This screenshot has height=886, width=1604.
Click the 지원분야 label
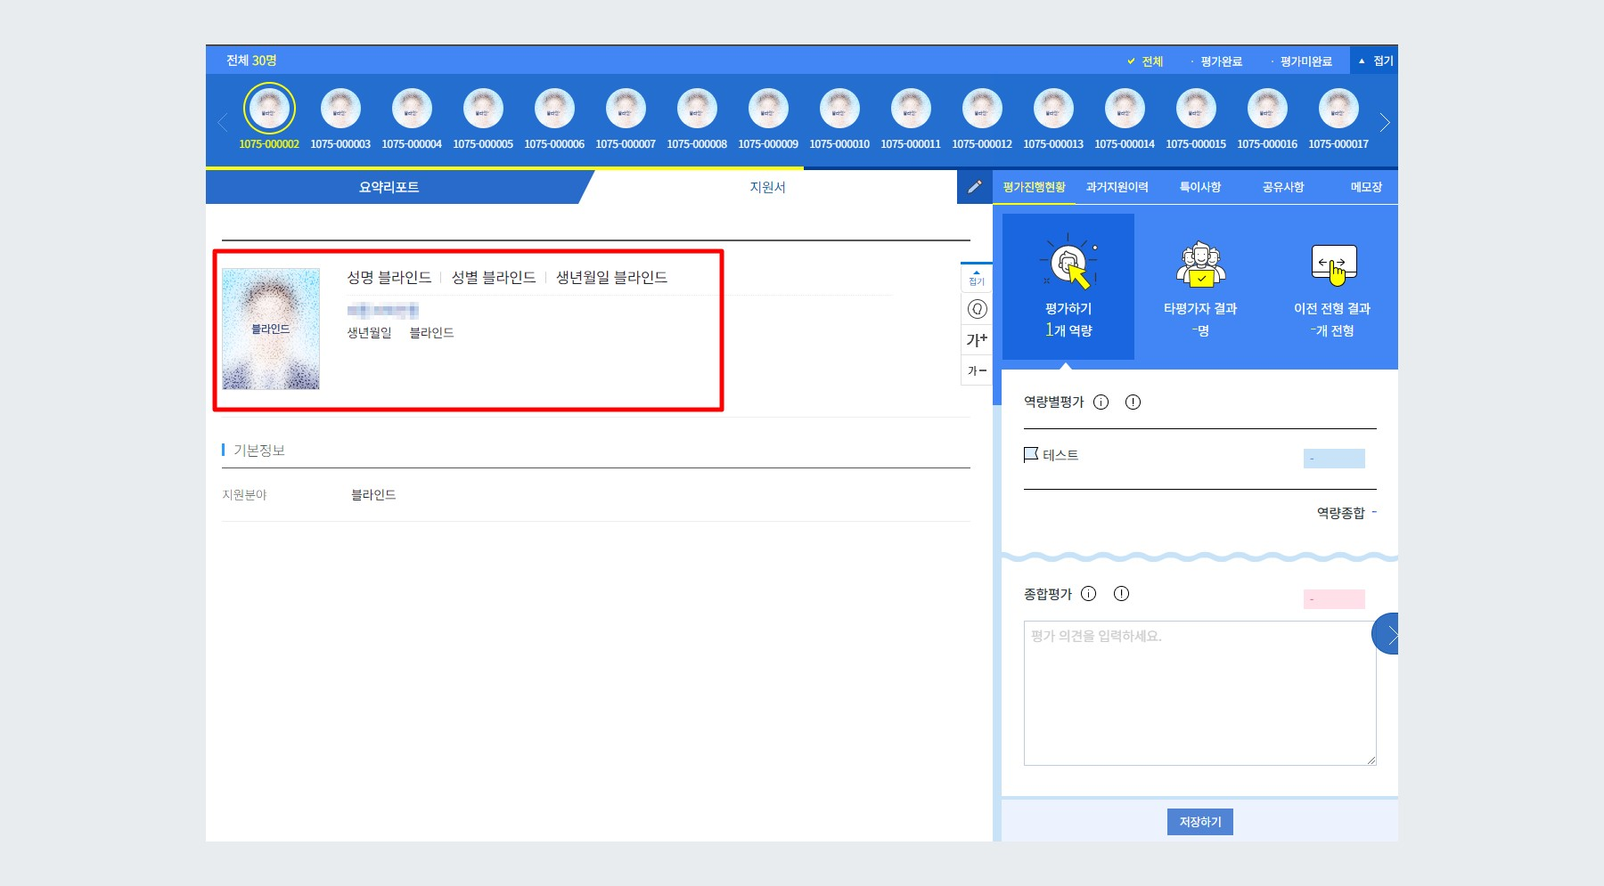pyautogui.click(x=244, y=495)
